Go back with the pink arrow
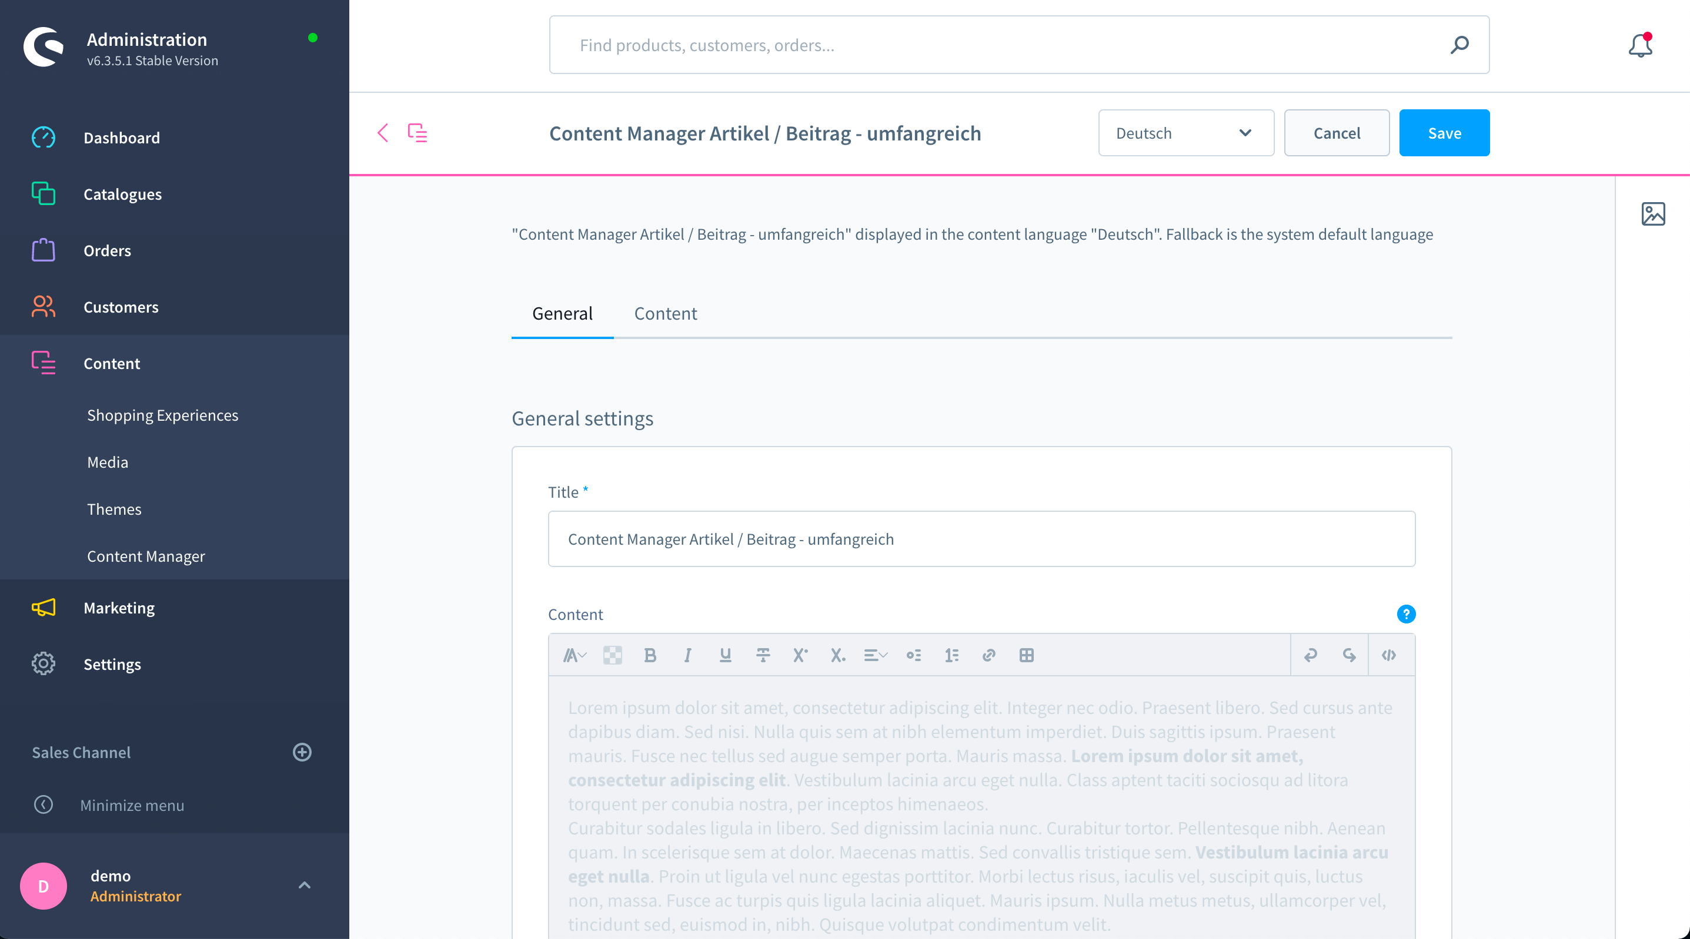Viewport: 1690px width, 939px height. click(x=383, y=132)
